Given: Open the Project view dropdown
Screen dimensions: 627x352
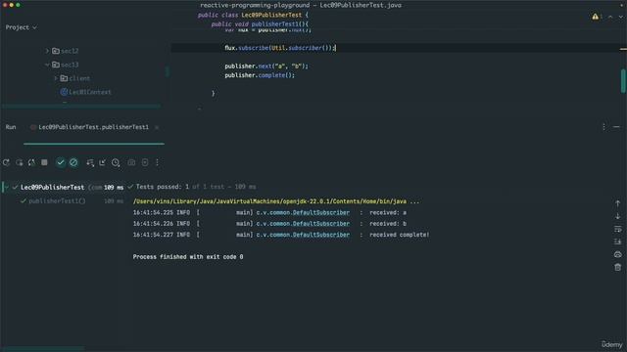Looking at the screenshot, I should (x=21, y=27).
